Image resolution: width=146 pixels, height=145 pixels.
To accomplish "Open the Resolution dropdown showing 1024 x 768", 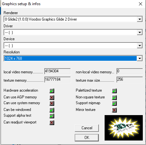I will [73, 59].
